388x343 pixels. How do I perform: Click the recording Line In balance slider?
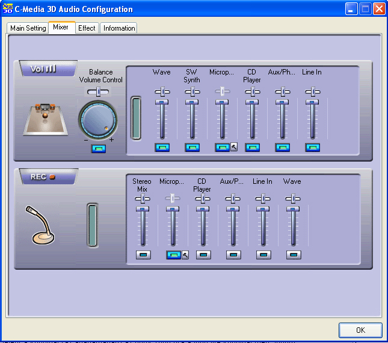(263, 198)
